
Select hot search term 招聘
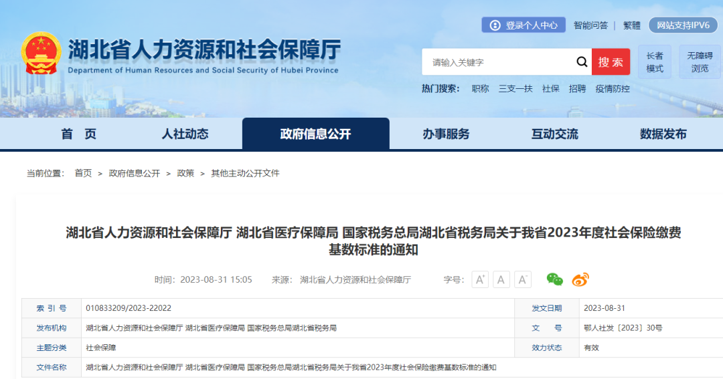coord(577,88)
